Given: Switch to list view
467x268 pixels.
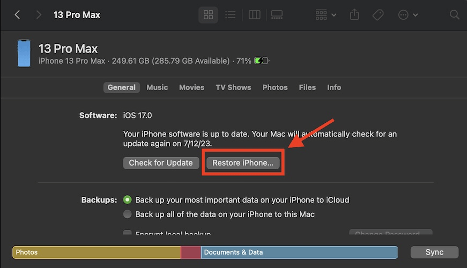Looking at the screenshot, I should [231, 15].
